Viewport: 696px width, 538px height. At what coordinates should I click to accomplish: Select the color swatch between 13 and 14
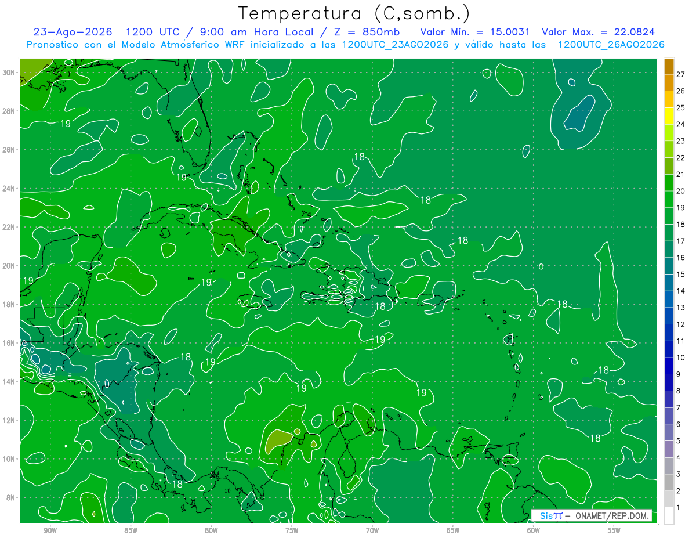click(669, 299)
